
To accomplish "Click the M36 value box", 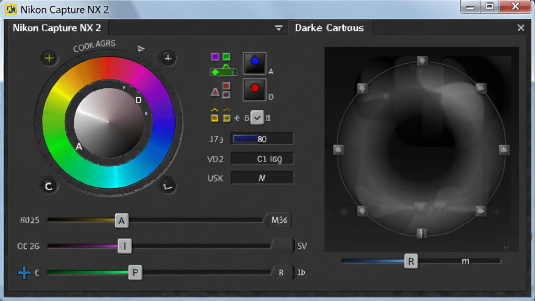I will (279, 220).
